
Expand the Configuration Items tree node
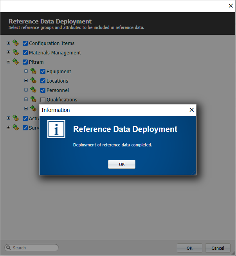coord(8,43)
